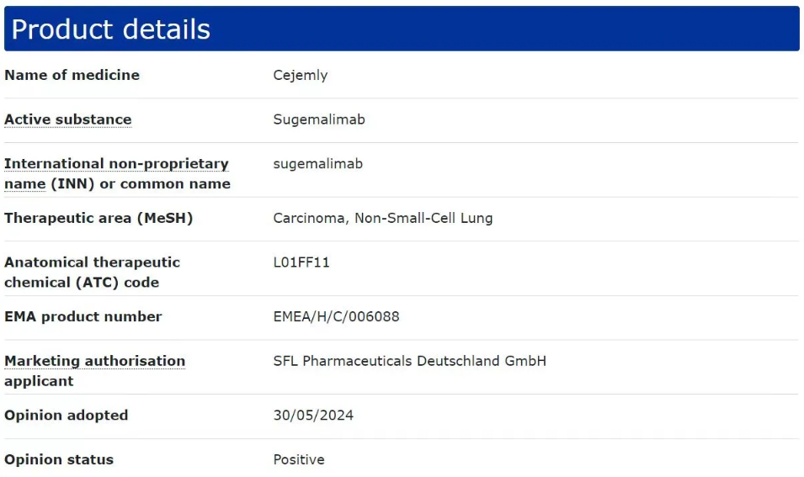Open the Marketing authorisation glossary term
This screenshot has width=804, height=477.
pos(94,361)
